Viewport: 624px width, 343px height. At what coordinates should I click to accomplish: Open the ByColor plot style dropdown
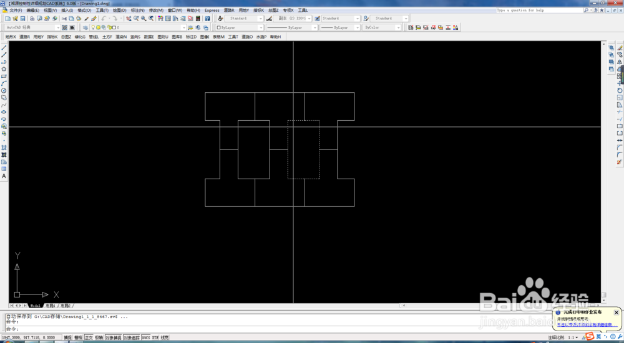point(398,28)
